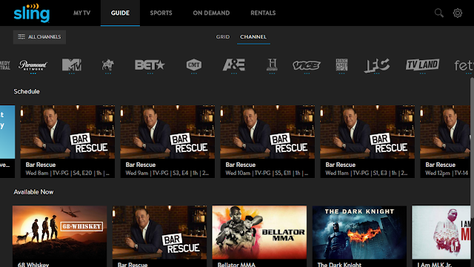The height and width of the screenshot is (267, 474).
Task: Click 'Wed 9am | TV-PG | S3, E4' details
Action: pos(167,173)
